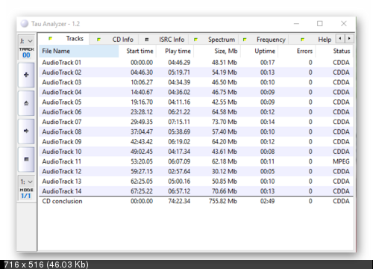Sort by Uptime column header
373x269 pixels.
pos(259,51)
